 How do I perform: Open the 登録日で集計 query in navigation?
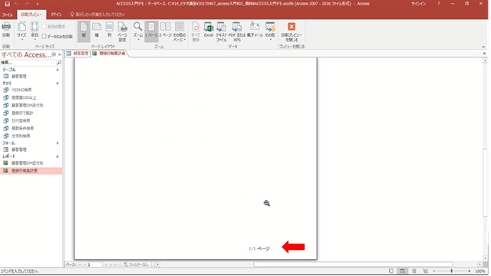(22, 113)
